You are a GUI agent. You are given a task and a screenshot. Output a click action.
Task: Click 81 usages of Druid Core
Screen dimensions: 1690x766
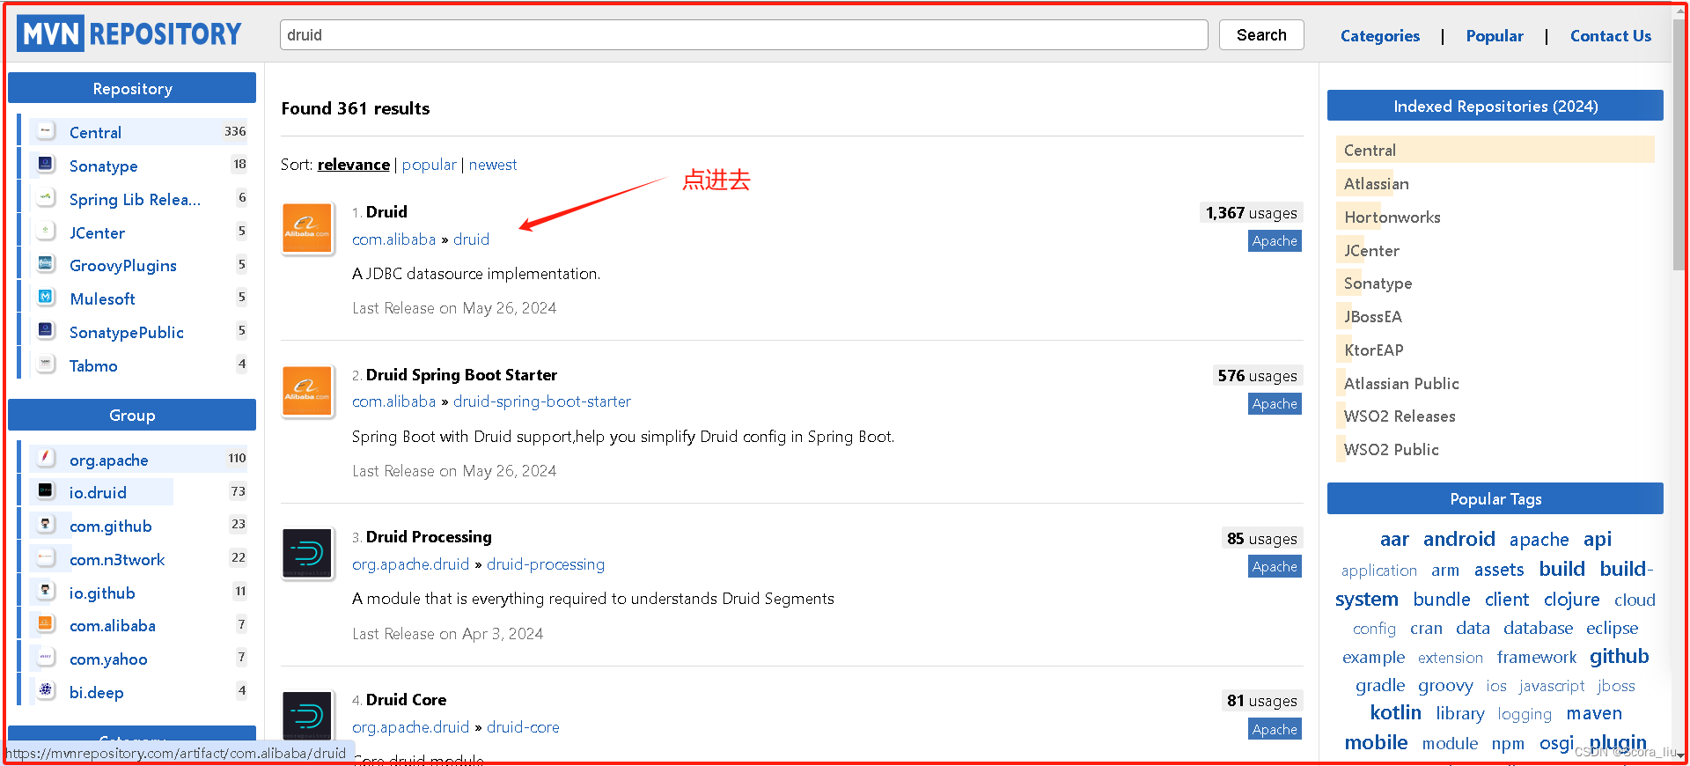click(1262, 701)
